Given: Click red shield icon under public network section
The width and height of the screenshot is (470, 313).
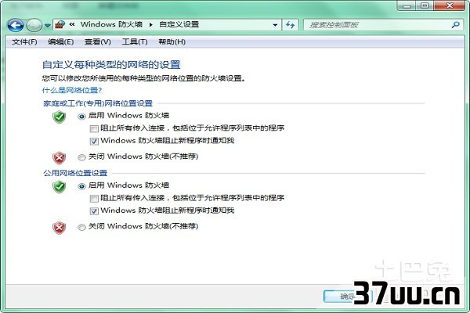Looking at the screenshot, I should pyautogui.click(x=59, y=228).
